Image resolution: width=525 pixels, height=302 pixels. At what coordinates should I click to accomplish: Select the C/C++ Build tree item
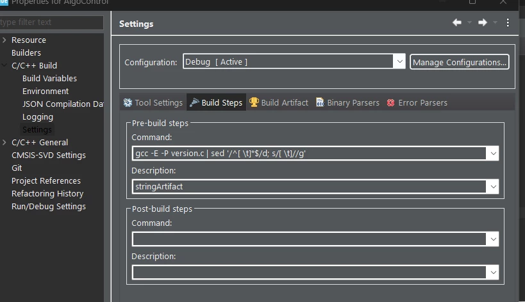click(34, 65)
